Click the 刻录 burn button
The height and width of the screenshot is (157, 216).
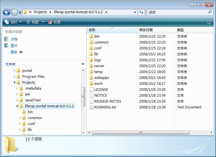[54, 22]
